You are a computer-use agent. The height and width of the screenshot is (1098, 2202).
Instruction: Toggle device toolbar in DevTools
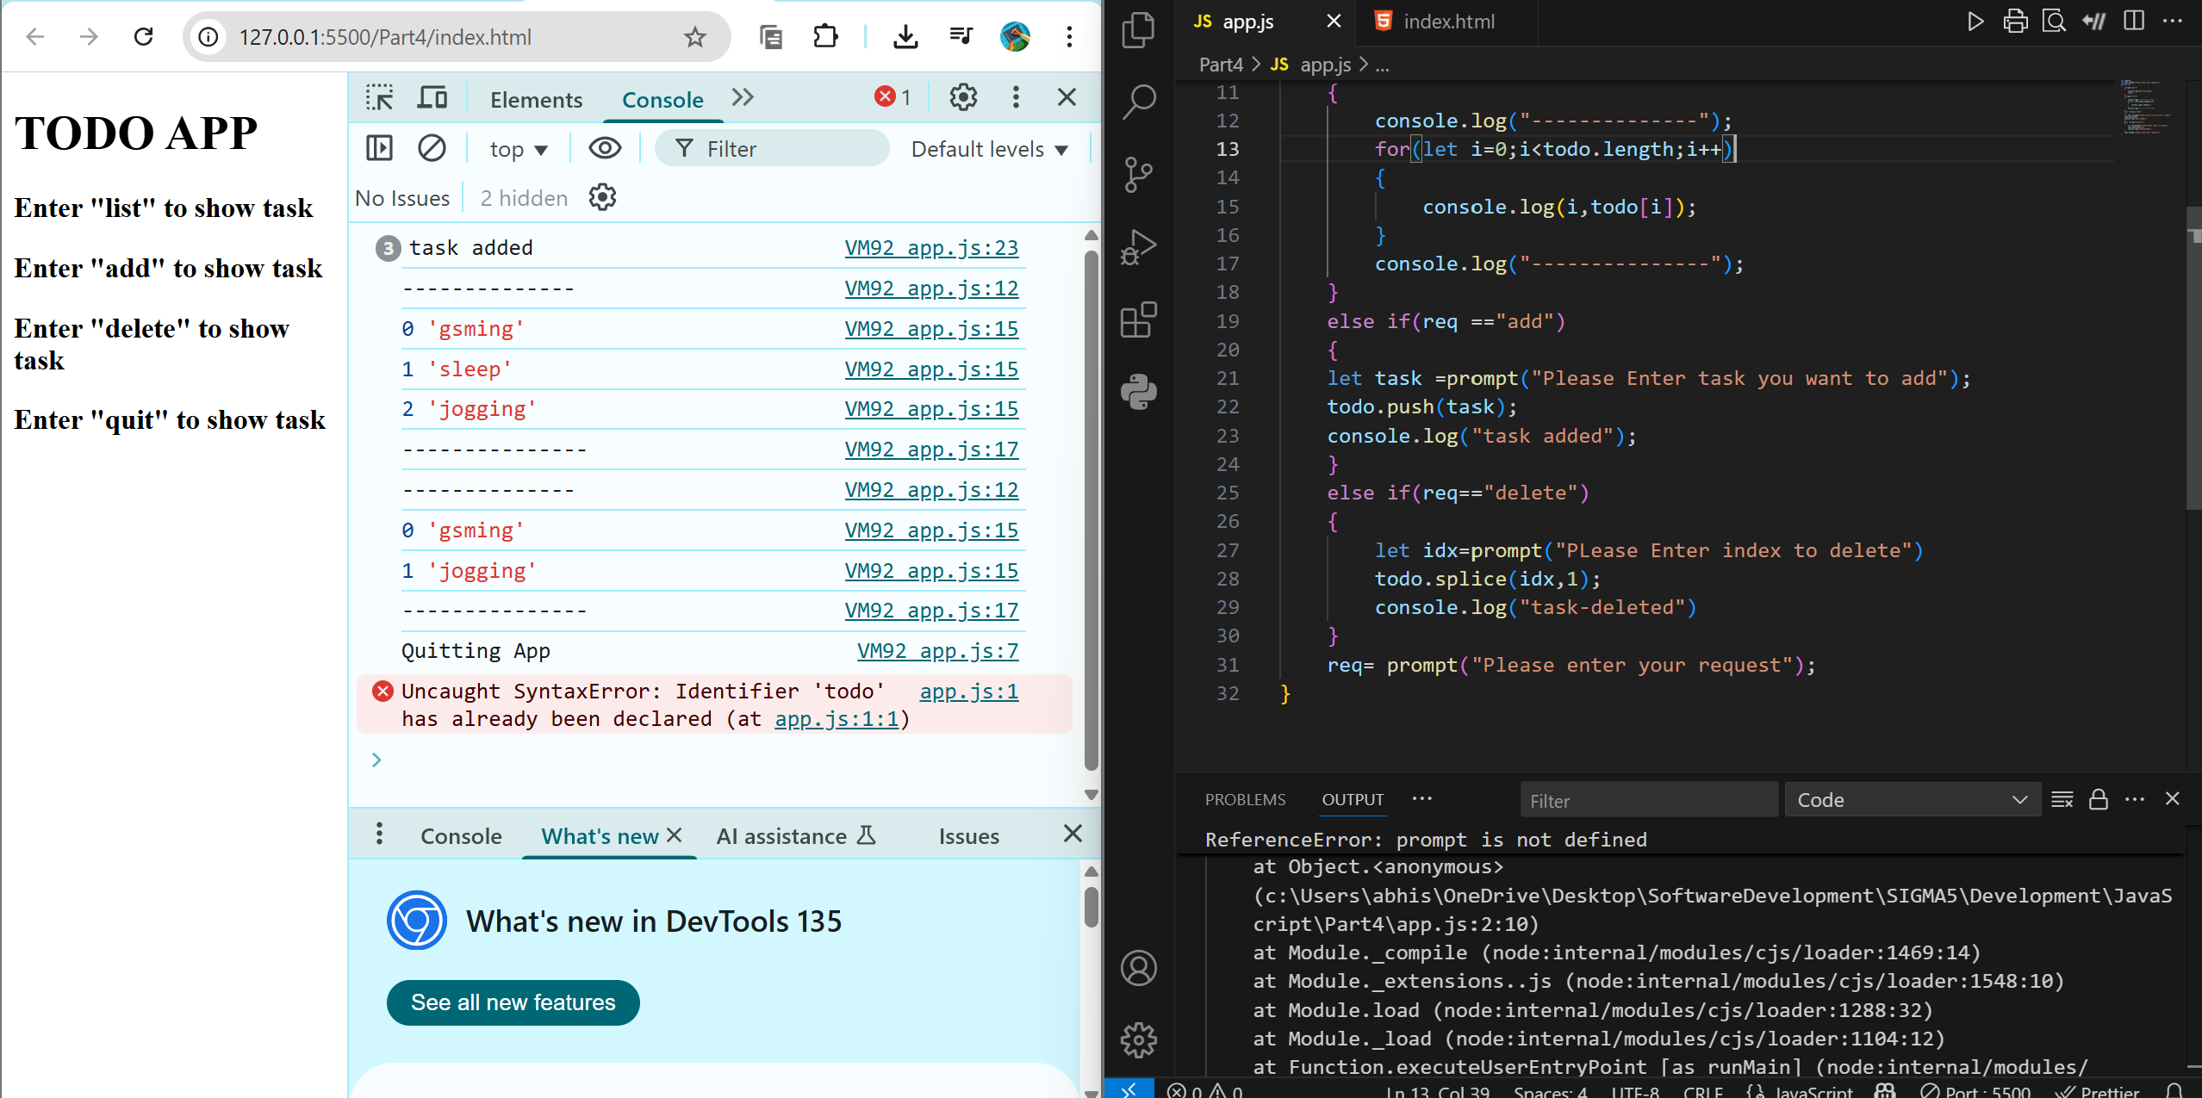point(432,98)
